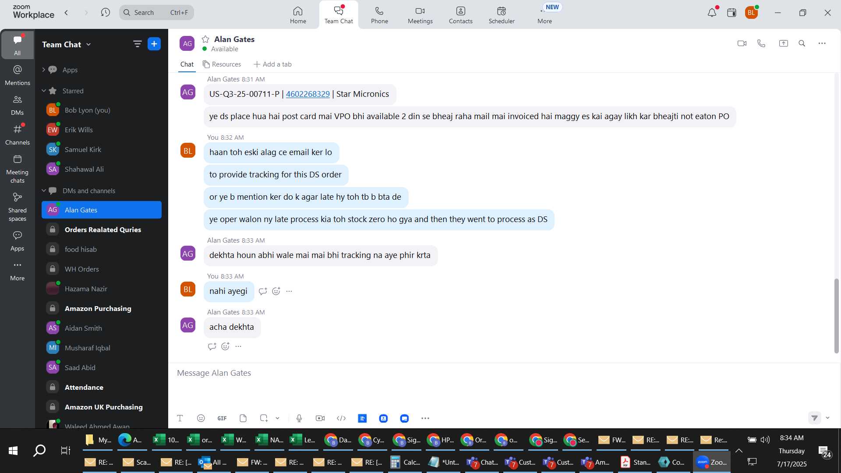Open the Meetings tab
The height and width of the screenshot is (473, 841).
pos(420,15)
